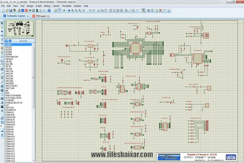244x163 pixels.
Task: Select the 2D circle drawing tool
Action: [x=2, y=90]
